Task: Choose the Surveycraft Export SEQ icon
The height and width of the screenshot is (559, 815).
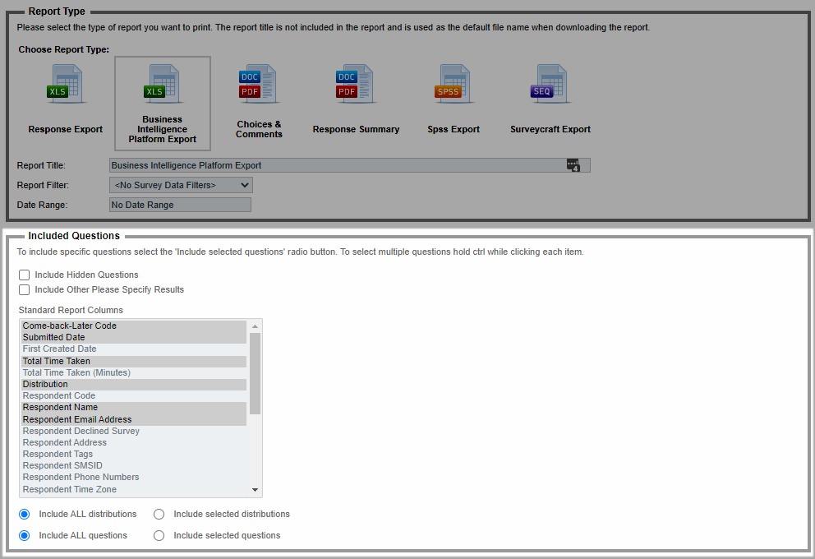Action: [x=550, y=85]
